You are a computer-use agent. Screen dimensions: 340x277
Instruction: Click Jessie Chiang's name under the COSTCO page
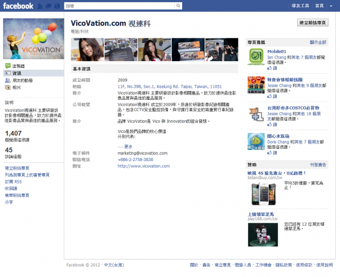[279, 114]
